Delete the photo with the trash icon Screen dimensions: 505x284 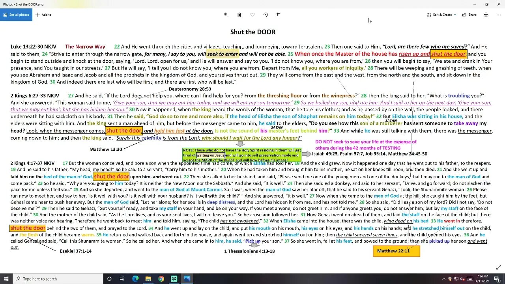[x=239, y=15]
